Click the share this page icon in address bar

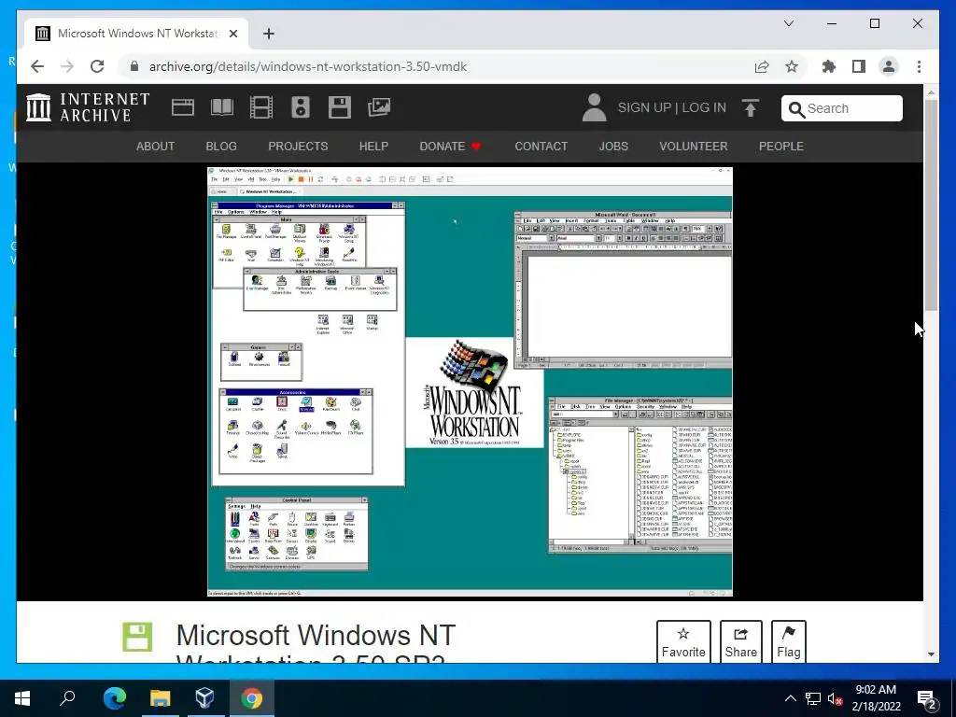(x=762, y=66)
